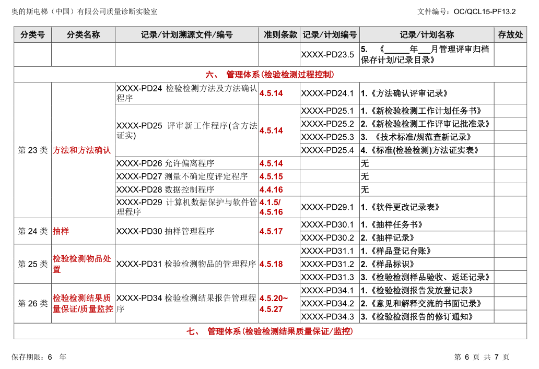Viewport: 539px width, 369px height.
Task: Click document number OC/QCL15-PF13.2
Action: point(485,11)
